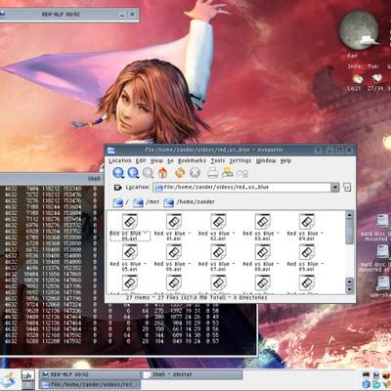Open the Location menu
391x391 pixels.
click(x=120, y=161)
